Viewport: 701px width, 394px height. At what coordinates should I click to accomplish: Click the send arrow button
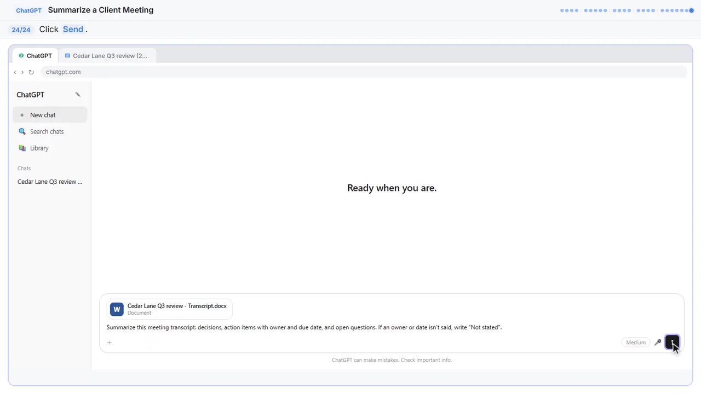pyautogui.click(x=672, y=343)
